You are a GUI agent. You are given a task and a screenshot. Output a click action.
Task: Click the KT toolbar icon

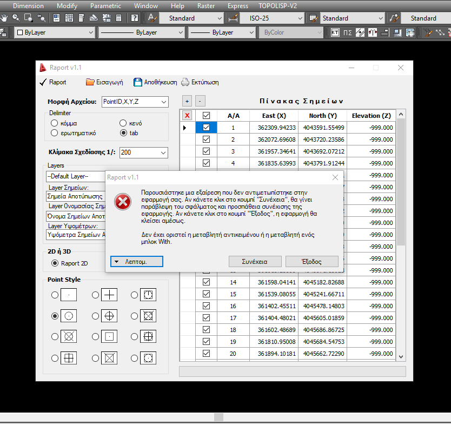[335, 32]
